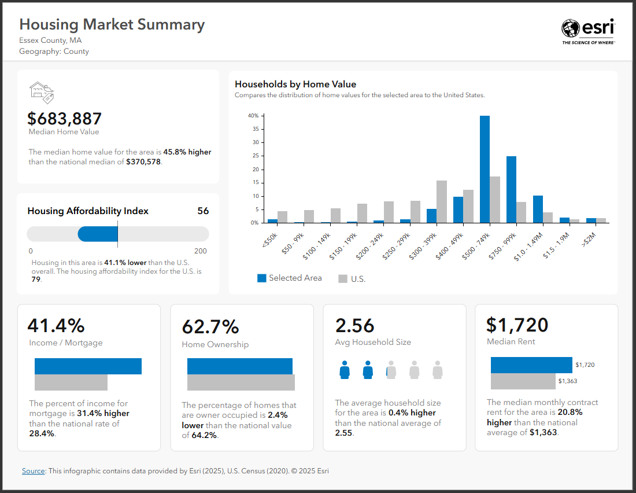Click the last gray person icon
Viewport: 636px width, 493px height.
click(437, 370)
